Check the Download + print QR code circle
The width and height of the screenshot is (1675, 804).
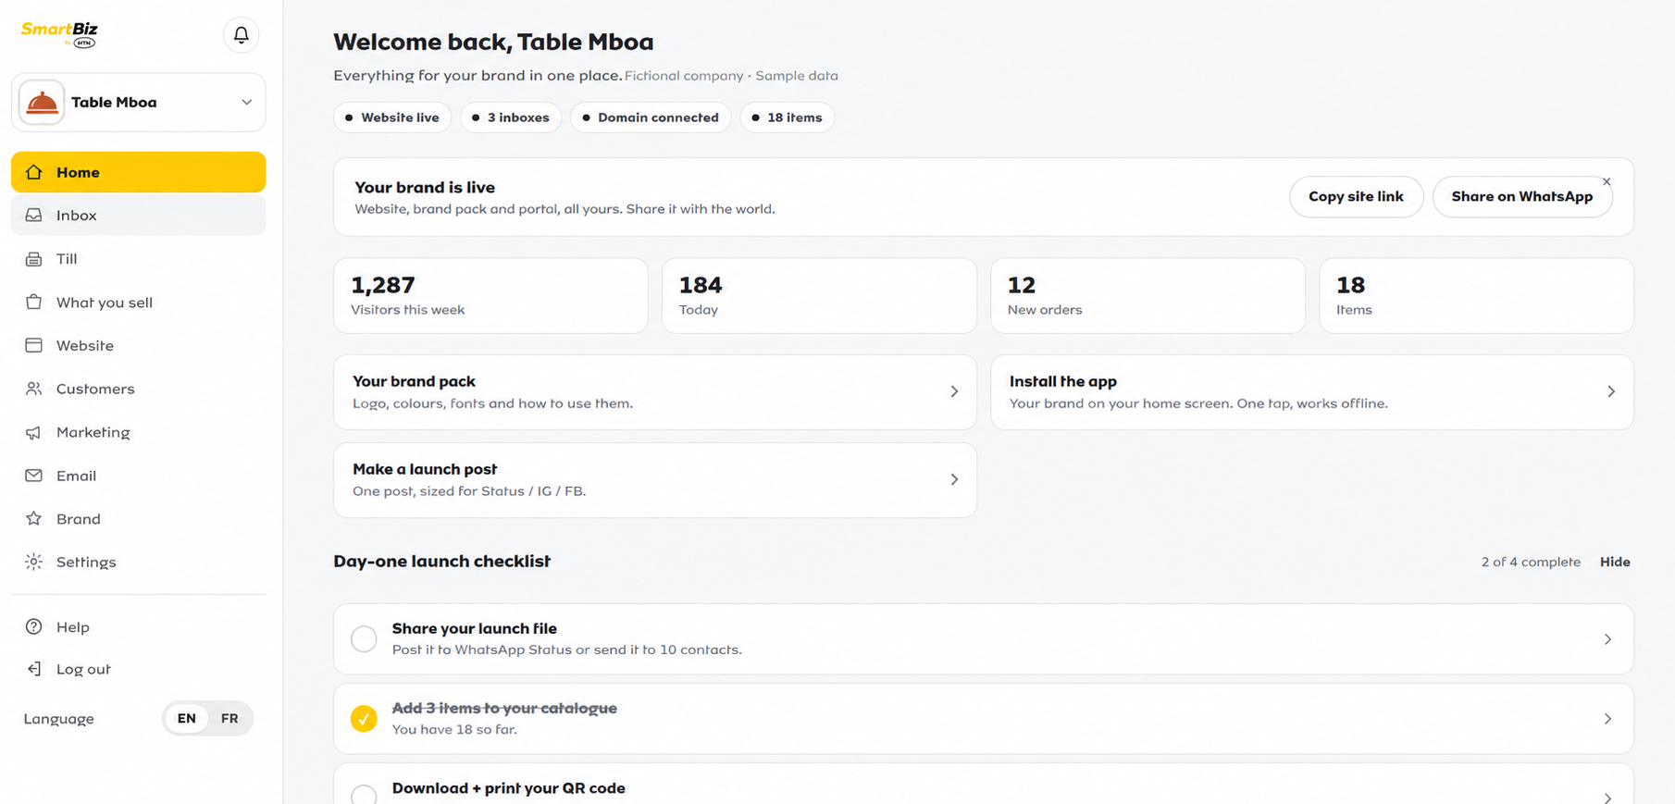click(x=364, y=795)
